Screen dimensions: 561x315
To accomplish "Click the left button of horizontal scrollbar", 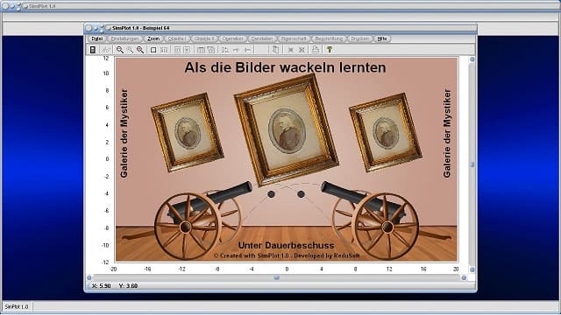I will [89, 277].
